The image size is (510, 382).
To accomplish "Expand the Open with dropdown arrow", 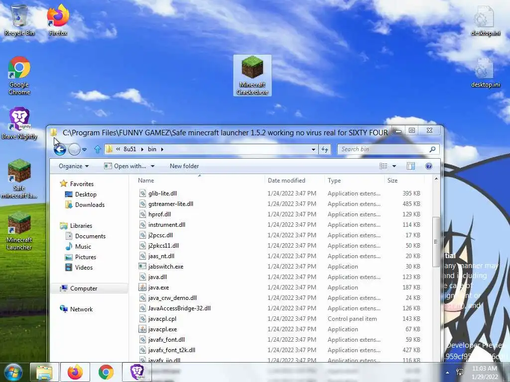I will click(152, 166).
